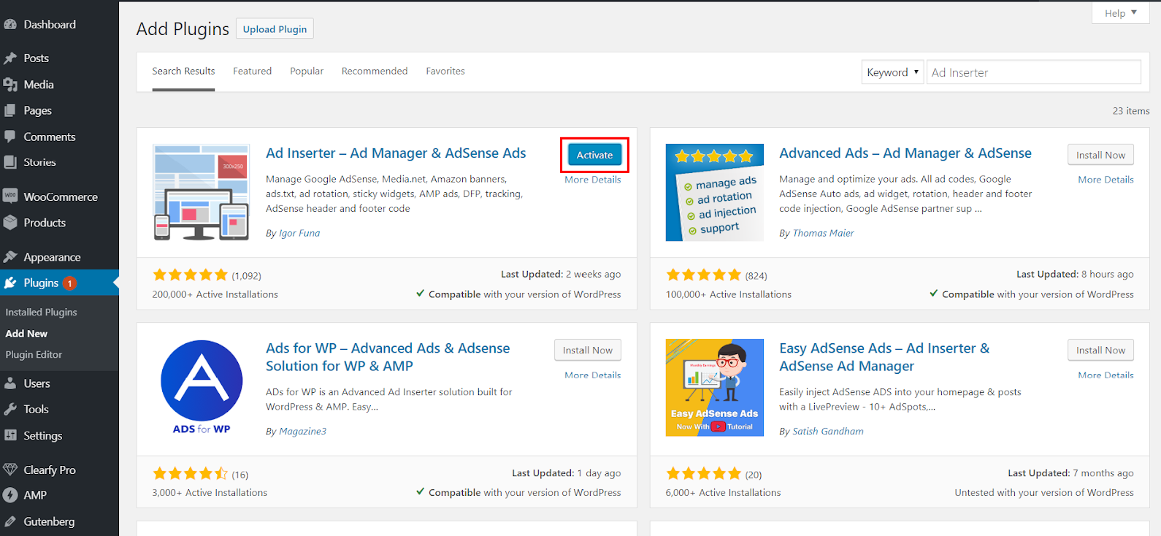The image size is (1161, 536).
Task: Click the WooCommerce logo icon
Action: 10,196
